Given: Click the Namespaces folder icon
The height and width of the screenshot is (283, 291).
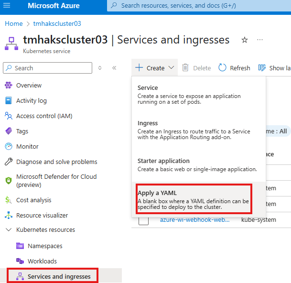Looking at the screenshot, I should (20, 246).
